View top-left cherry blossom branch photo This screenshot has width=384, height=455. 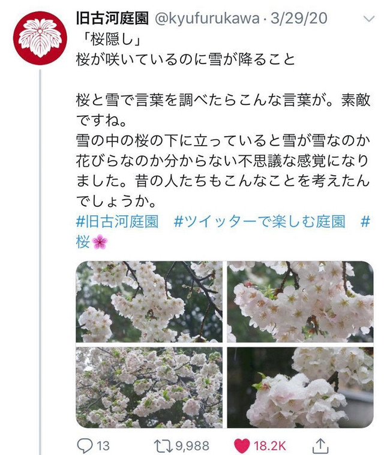click(x=149, y=302)
